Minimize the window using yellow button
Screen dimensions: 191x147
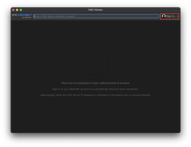point(17,10)
